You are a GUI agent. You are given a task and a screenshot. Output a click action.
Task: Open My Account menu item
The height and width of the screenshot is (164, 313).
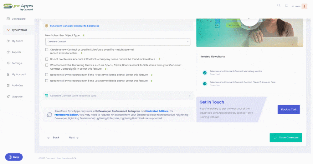[x=19, y=74]
